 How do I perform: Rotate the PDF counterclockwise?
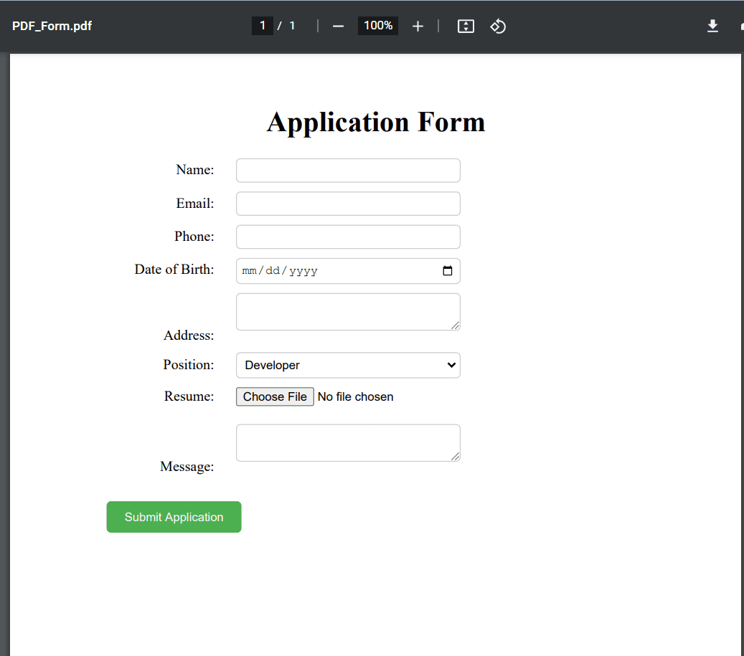499,26
